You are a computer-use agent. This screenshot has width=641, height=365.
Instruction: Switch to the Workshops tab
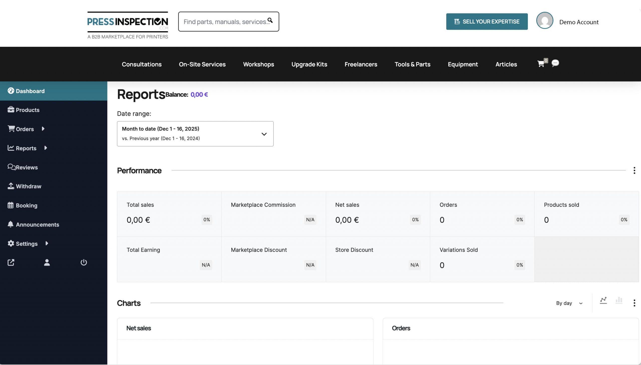pos(258,64)
